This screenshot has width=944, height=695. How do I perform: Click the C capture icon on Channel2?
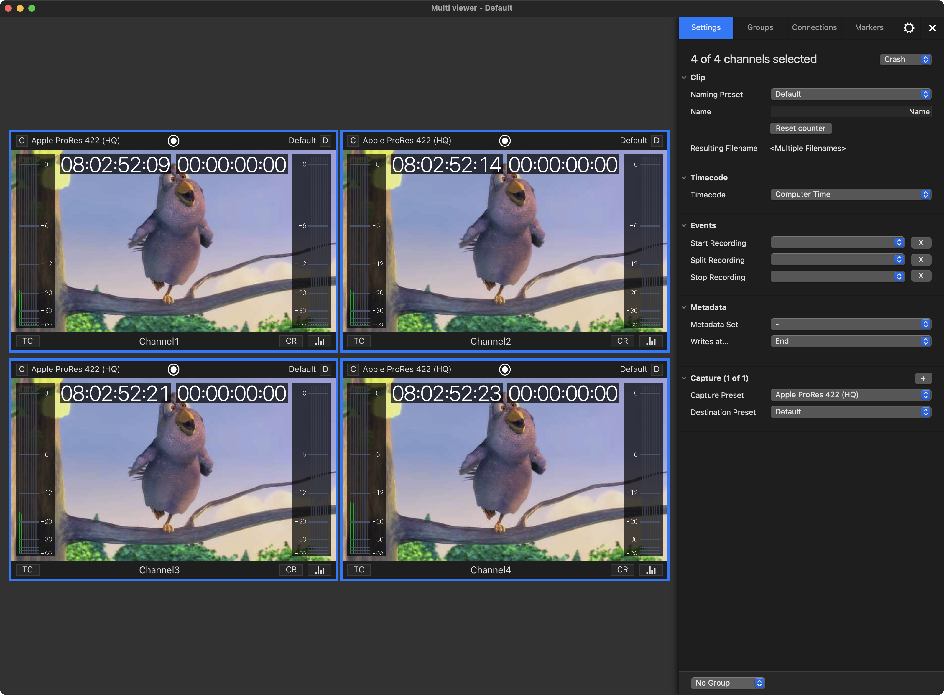click(x=353, y=141)
